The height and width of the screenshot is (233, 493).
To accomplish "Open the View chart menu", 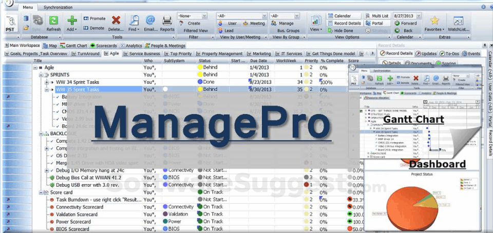I will coord(316,24).
